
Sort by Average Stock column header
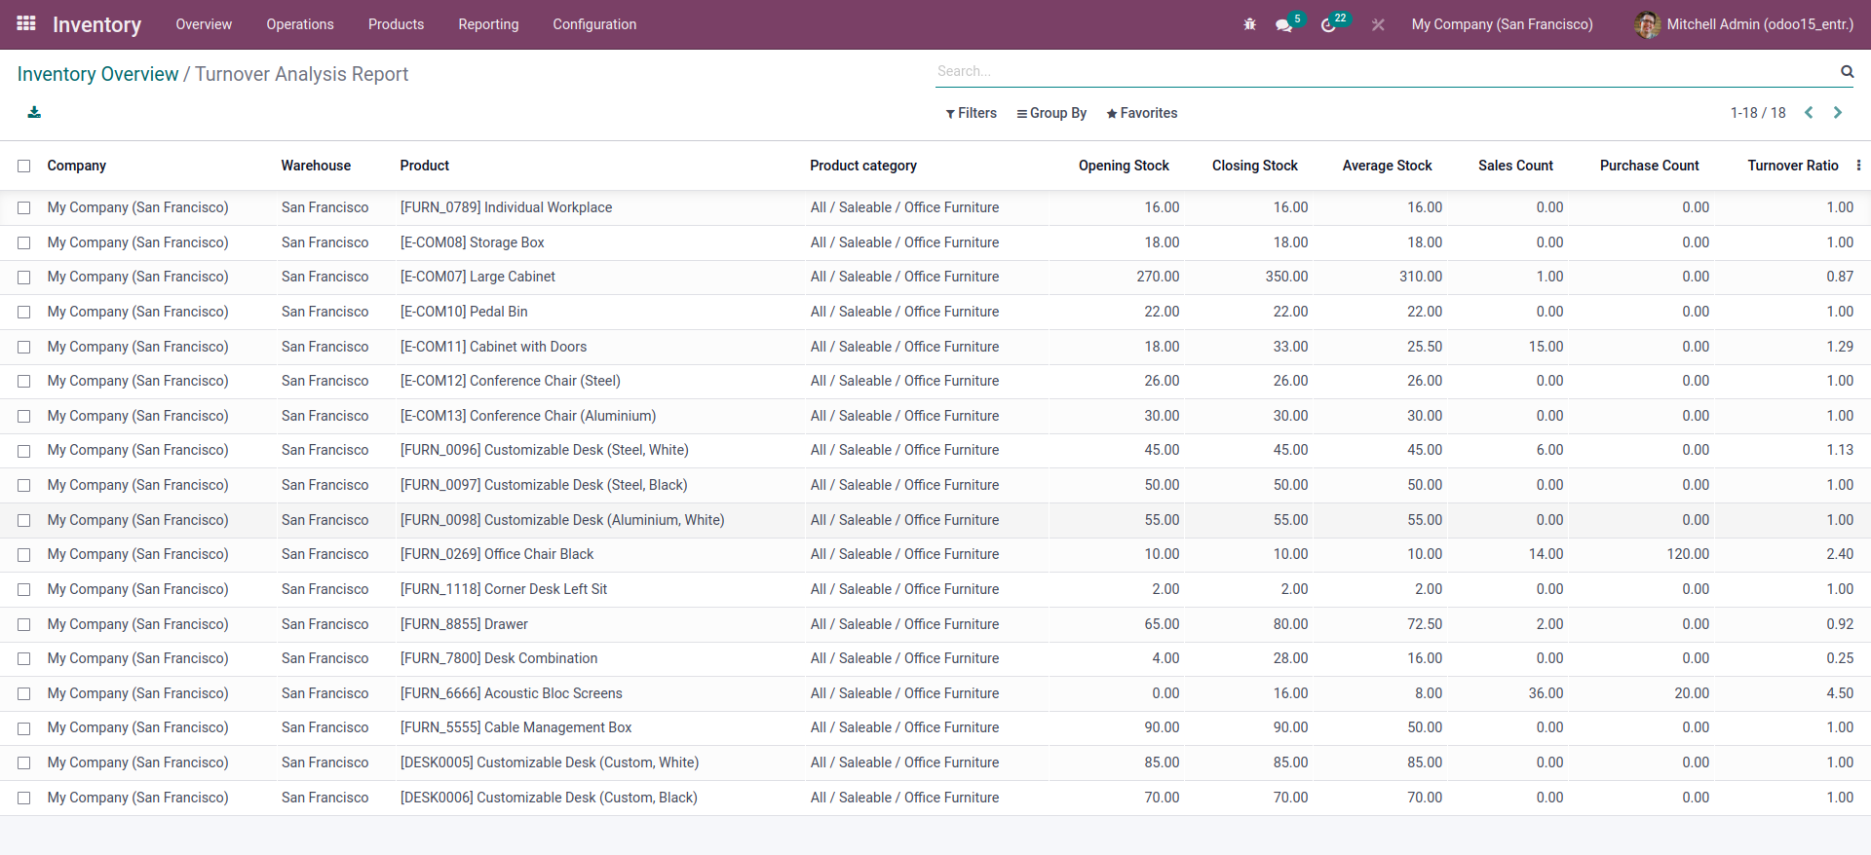1387,166
